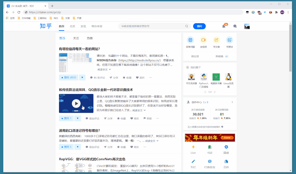Open the private messages chat icon
Image resolution: width=296 pixels, height=174 pixels.
(235, 26)
